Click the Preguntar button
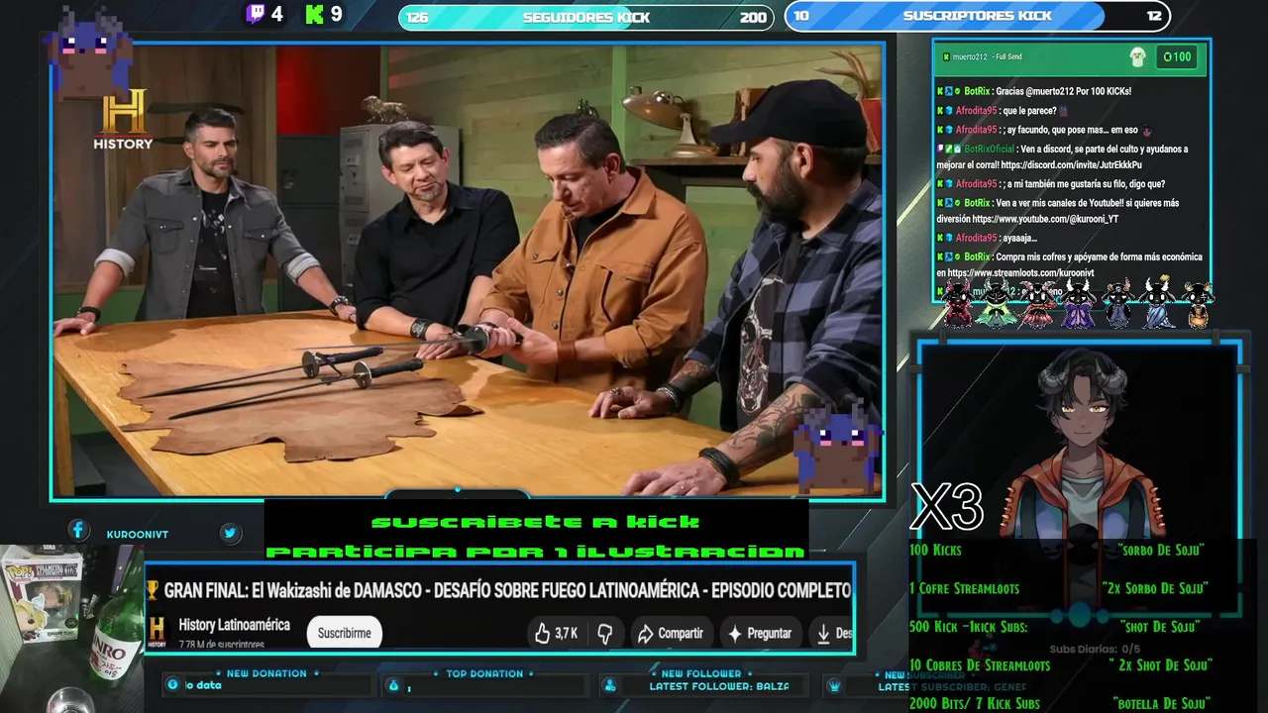 click(760, 633)
